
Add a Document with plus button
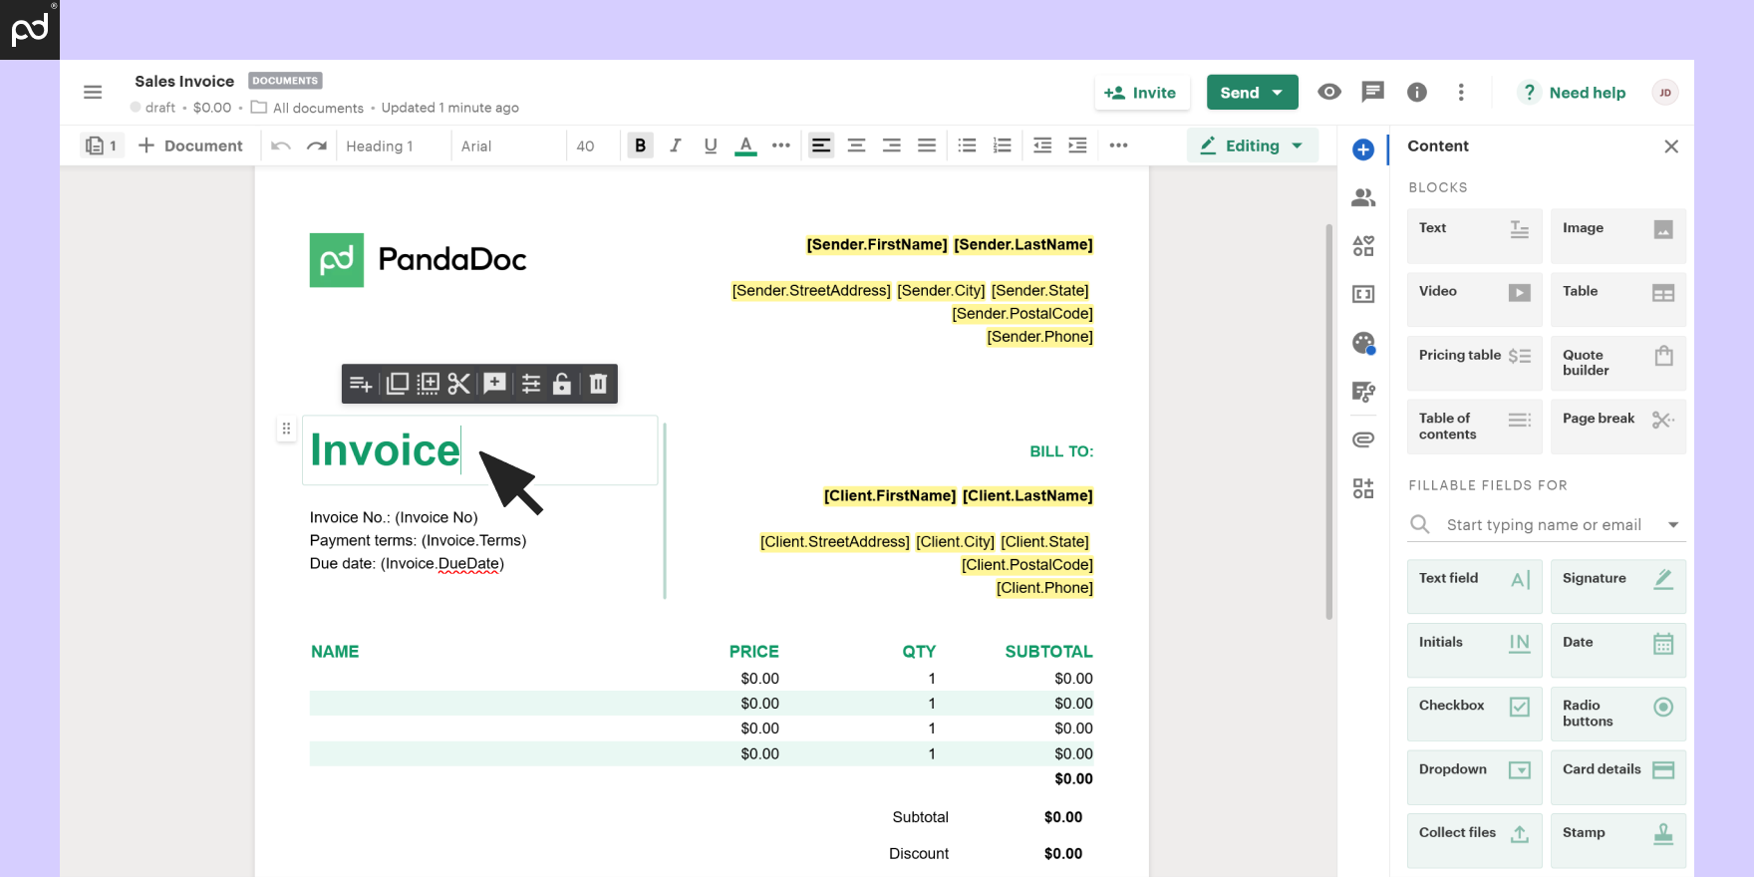[190, 146]
